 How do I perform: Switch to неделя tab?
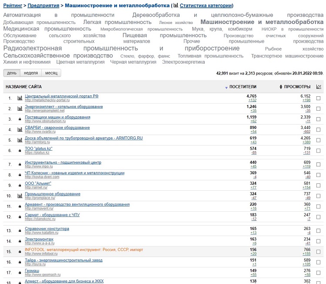coord(31,73)
